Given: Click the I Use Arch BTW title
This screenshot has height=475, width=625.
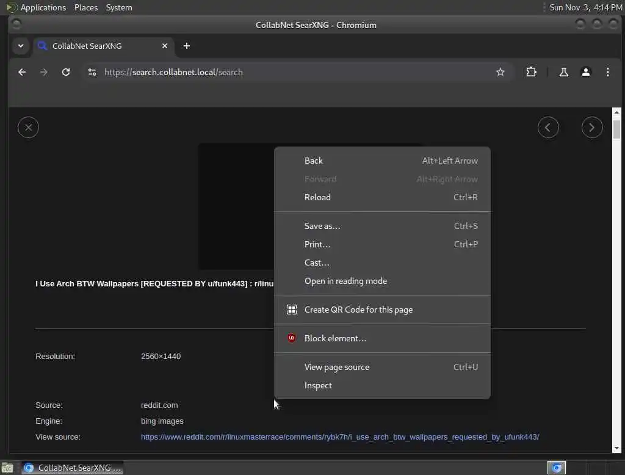Looking at the screenshot, I should point(154,283).
